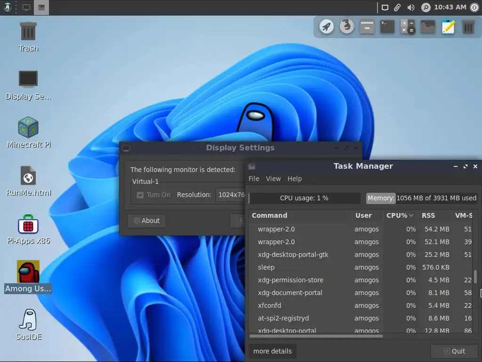Click the display tray icon in panel
The width and height of the screenshot is (482, 362).
point(385,8)
